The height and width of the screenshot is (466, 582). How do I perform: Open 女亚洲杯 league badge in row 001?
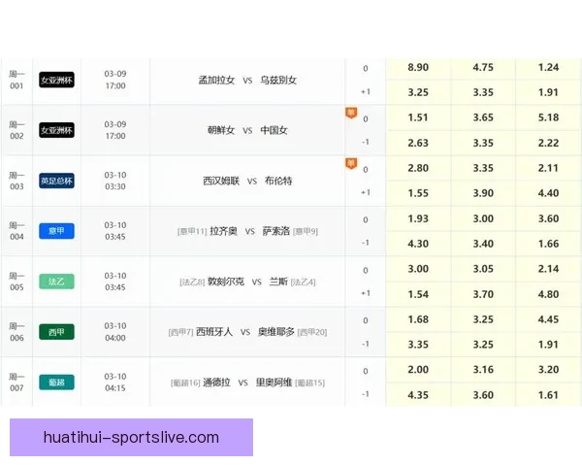pyautogui.click(x=56, y=80)
